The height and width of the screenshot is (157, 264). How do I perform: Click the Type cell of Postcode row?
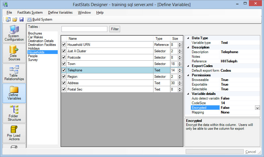[162, 58]
